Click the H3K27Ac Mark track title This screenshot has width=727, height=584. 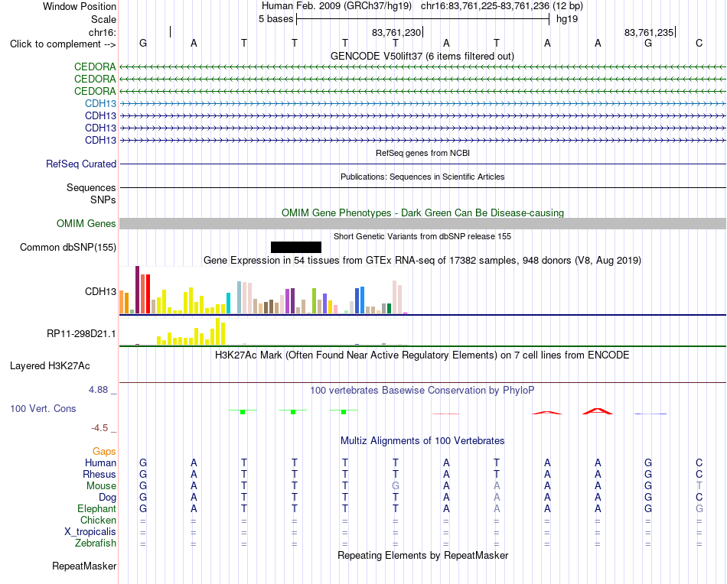click(422, 355)
